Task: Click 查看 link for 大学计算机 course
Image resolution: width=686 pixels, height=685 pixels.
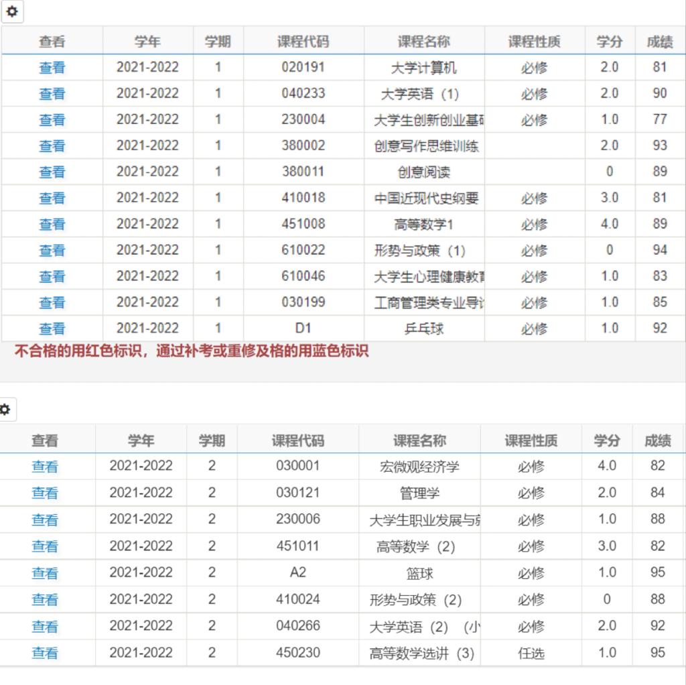Action: pos(52,67)
